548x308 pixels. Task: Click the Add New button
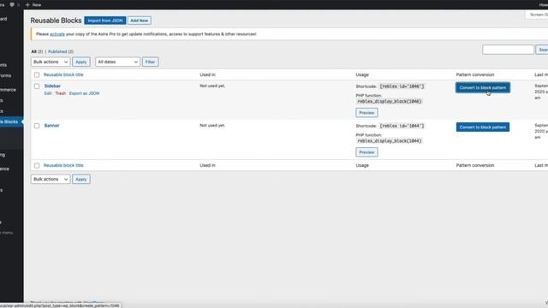pos(139,21)
